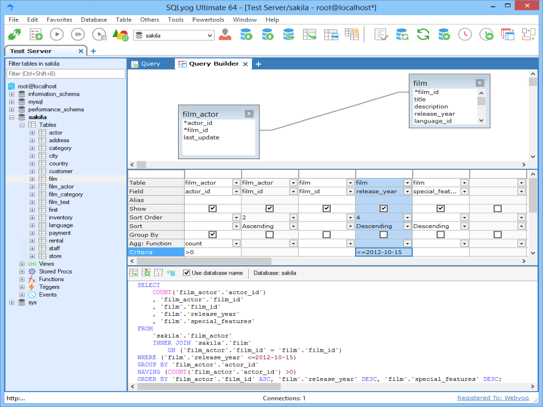Image resolution: width=543 pixels, height=407 pixels.
Task: Click the Filter tables input field
Action: tap(65, 74)
